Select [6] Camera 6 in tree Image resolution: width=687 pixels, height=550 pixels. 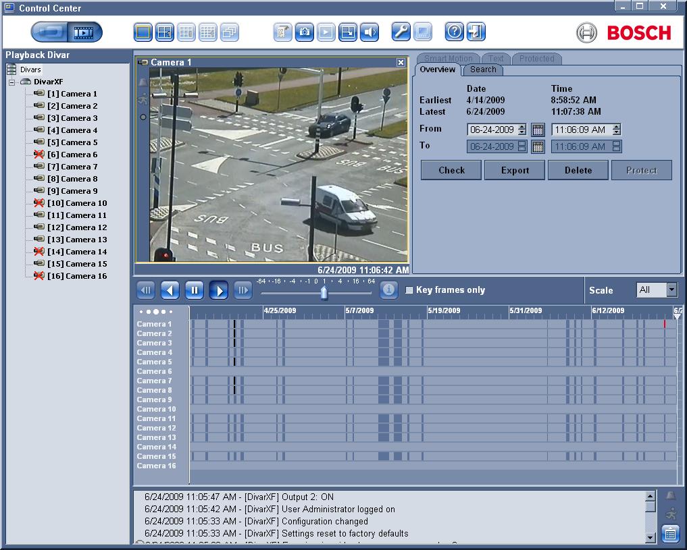72,155
